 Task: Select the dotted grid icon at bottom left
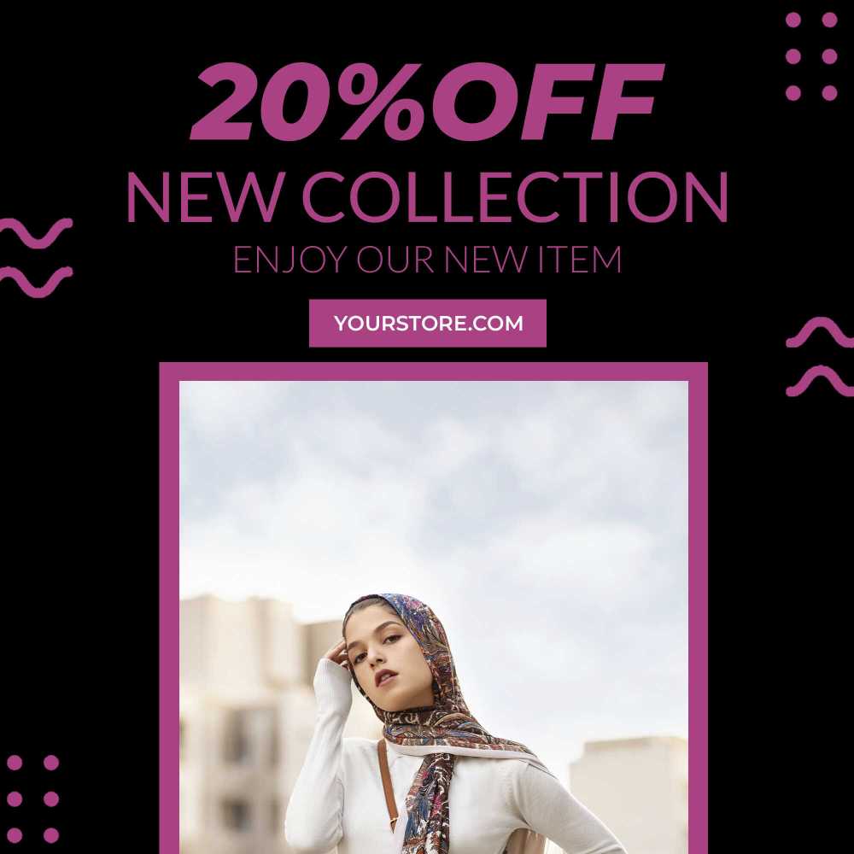click(x=32, y=799)
